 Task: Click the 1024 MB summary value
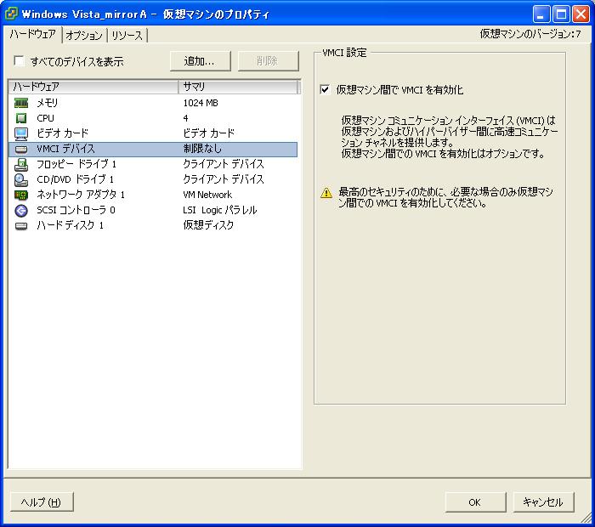click(201, 103)
